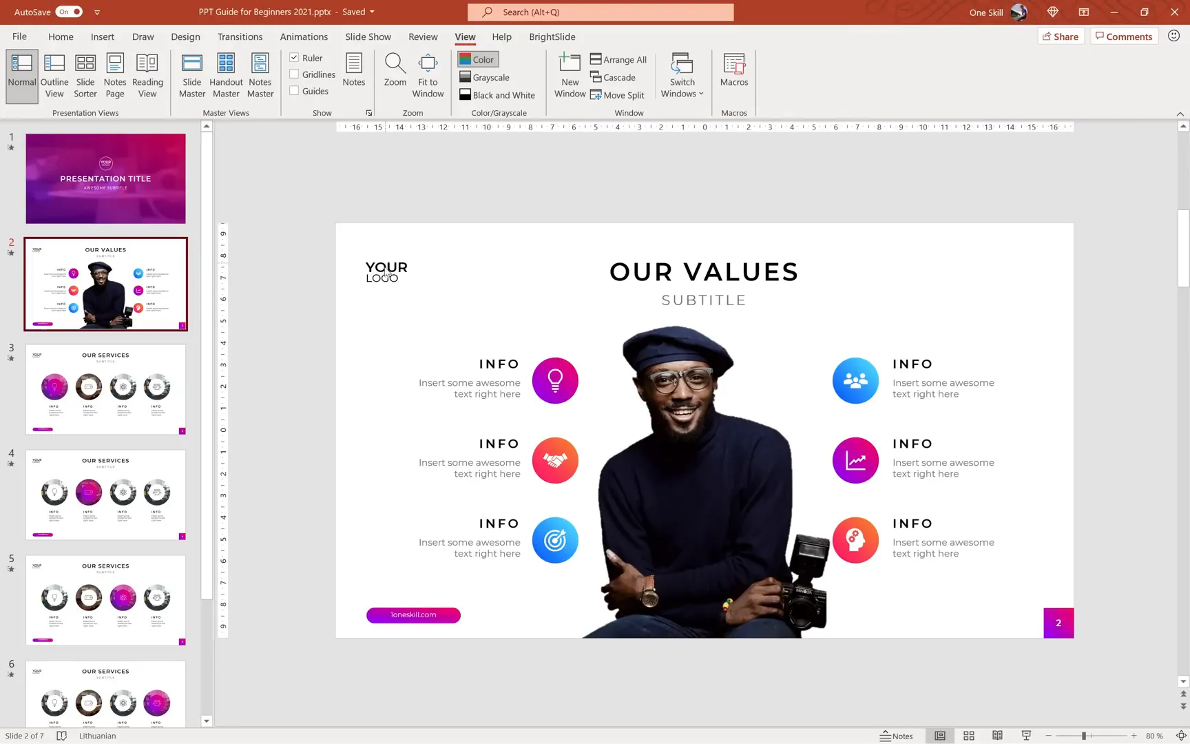
Task: Open the Design tab
Action: tap(185, 37)
